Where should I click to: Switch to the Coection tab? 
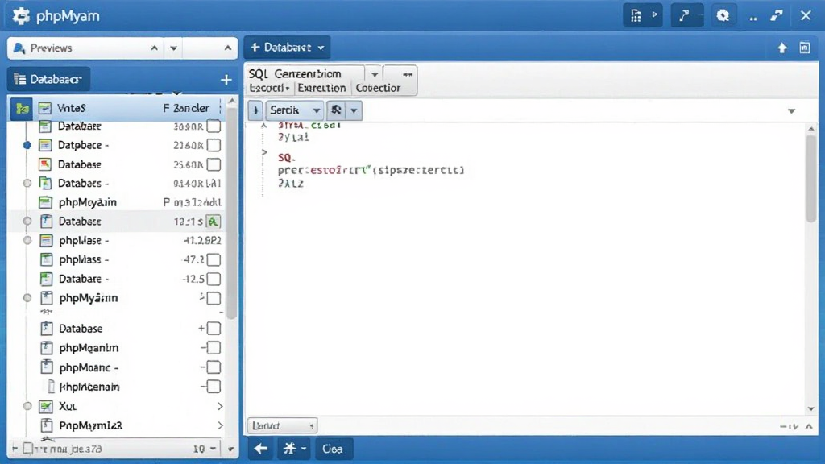click(x=378, y=88)
